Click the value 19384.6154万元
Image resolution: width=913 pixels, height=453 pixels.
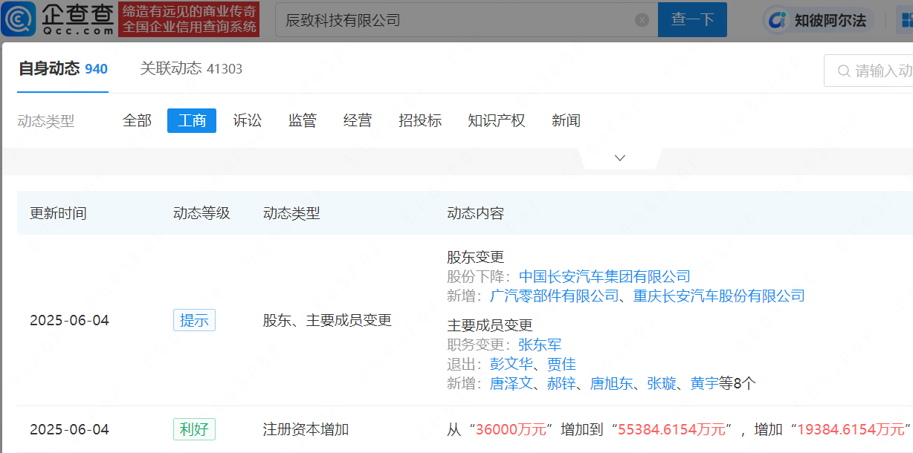pos(851,430)
